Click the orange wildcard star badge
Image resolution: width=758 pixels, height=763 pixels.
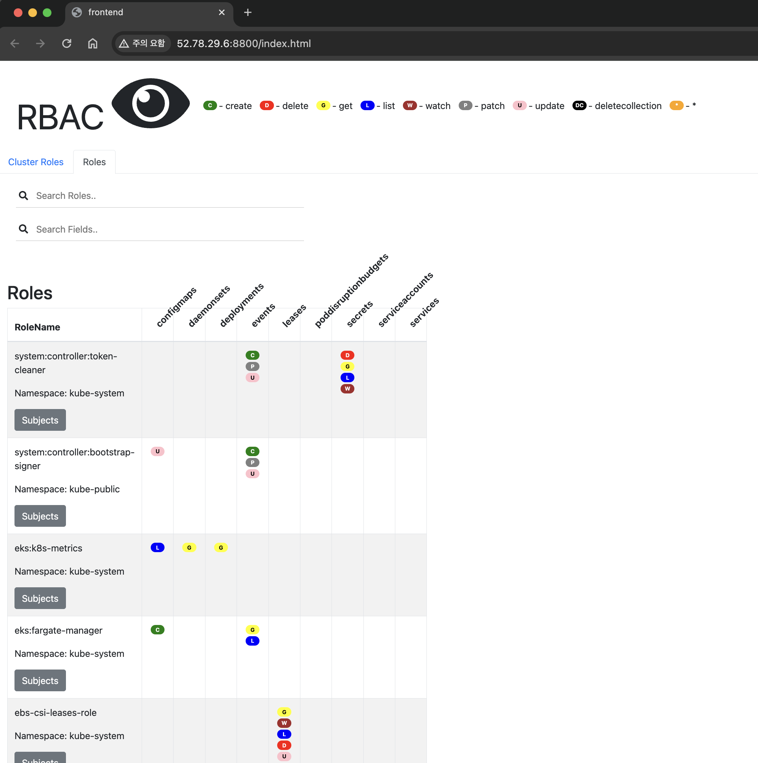[676, 105]
